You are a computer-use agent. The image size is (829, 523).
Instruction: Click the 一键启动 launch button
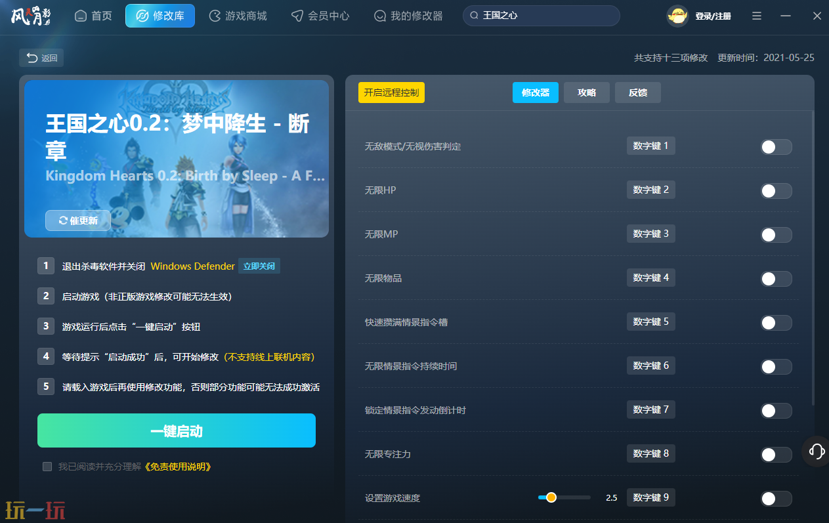pyautogui.click(x=177, y=430)
